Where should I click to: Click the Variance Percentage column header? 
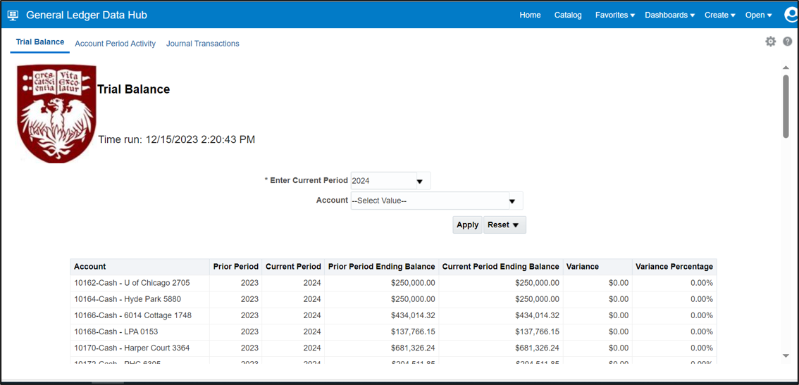click(x=675, y=266)
